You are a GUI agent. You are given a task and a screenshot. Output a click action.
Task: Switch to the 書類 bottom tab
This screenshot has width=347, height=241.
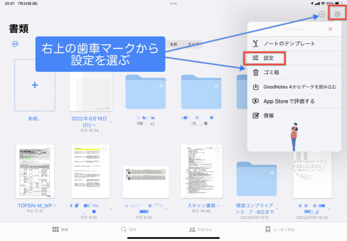coord(60,230)
